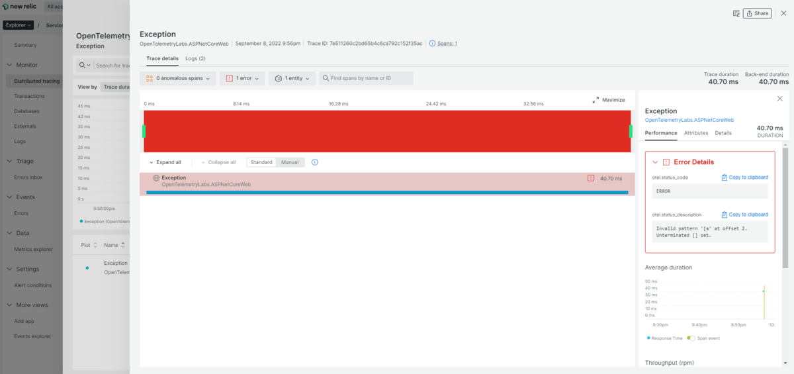794x374 pixels.
Task: Click the New Relic logo
Action: click(20, 7)
